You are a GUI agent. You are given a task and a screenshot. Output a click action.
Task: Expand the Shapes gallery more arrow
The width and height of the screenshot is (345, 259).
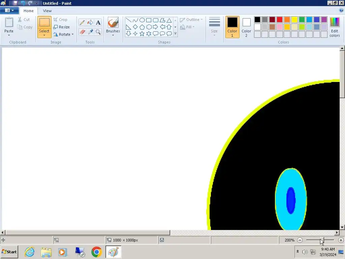[x=175, y=34]
